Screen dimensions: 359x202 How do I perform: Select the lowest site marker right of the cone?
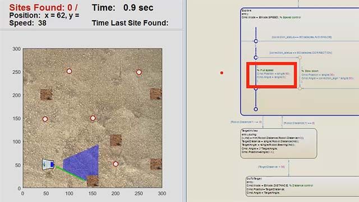point(116,164)
